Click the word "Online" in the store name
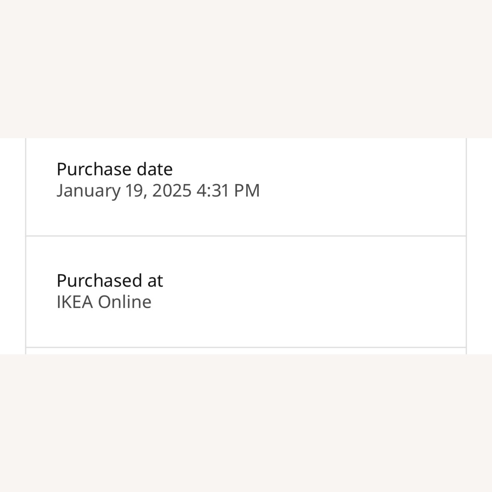This screenshot has width=492, height=492. pyautogui.click(x=125, y=302)
